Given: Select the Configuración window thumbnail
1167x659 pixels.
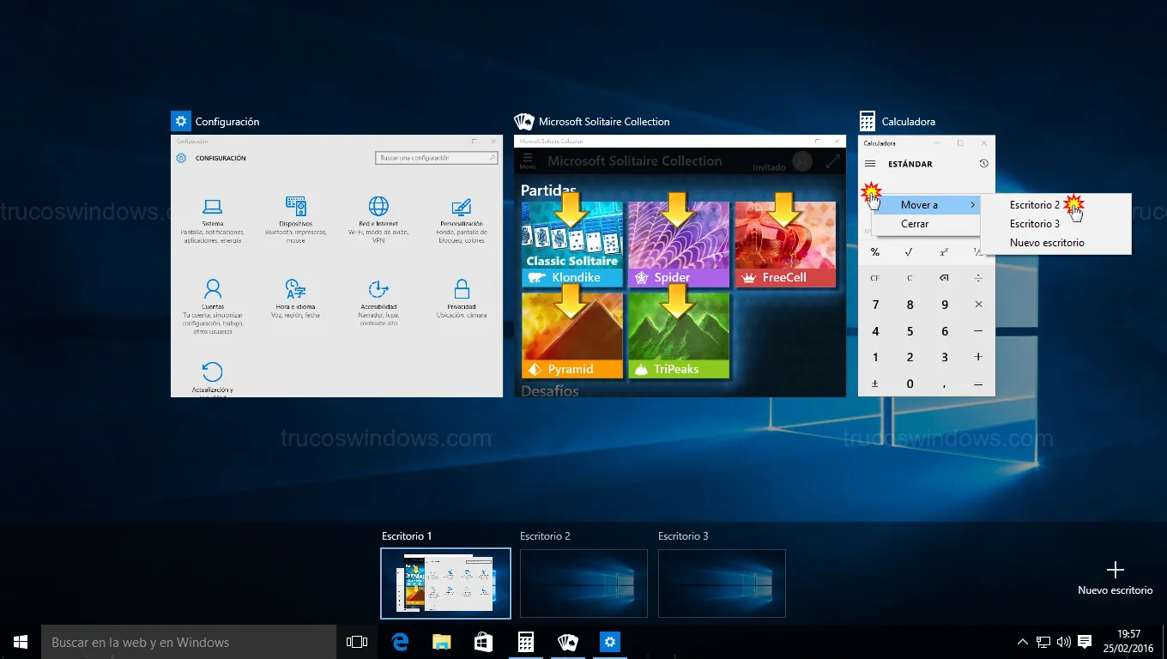Looking at the screenshot, I should 336,266.
